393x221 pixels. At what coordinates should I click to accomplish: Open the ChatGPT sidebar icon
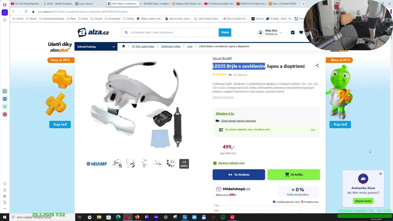point(5,91)
